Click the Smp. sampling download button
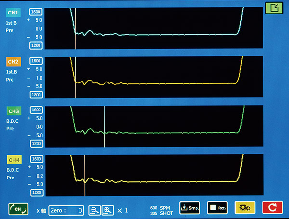289x219 pixels. tap(190, 208)
